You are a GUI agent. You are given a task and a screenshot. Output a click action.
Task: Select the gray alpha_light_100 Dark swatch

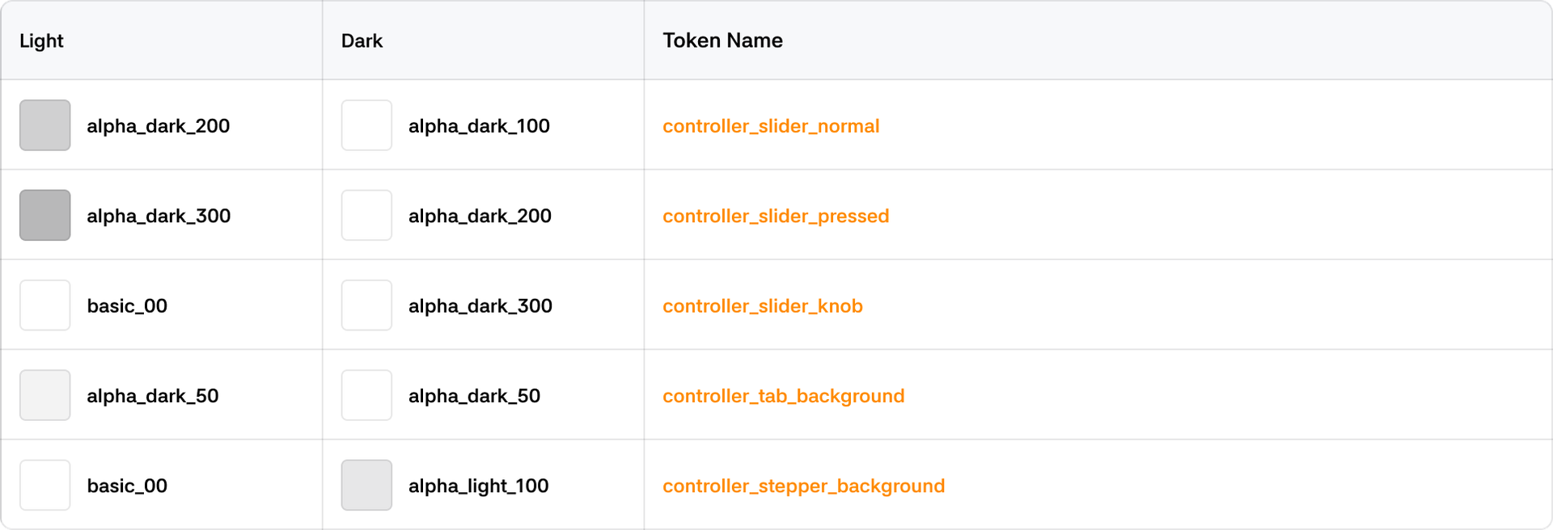pos(366,485)
